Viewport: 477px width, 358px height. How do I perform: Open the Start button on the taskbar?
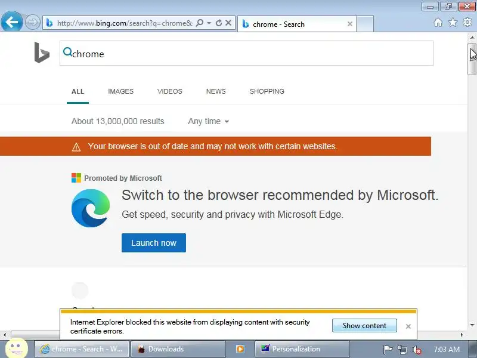(x=17, y=347)
